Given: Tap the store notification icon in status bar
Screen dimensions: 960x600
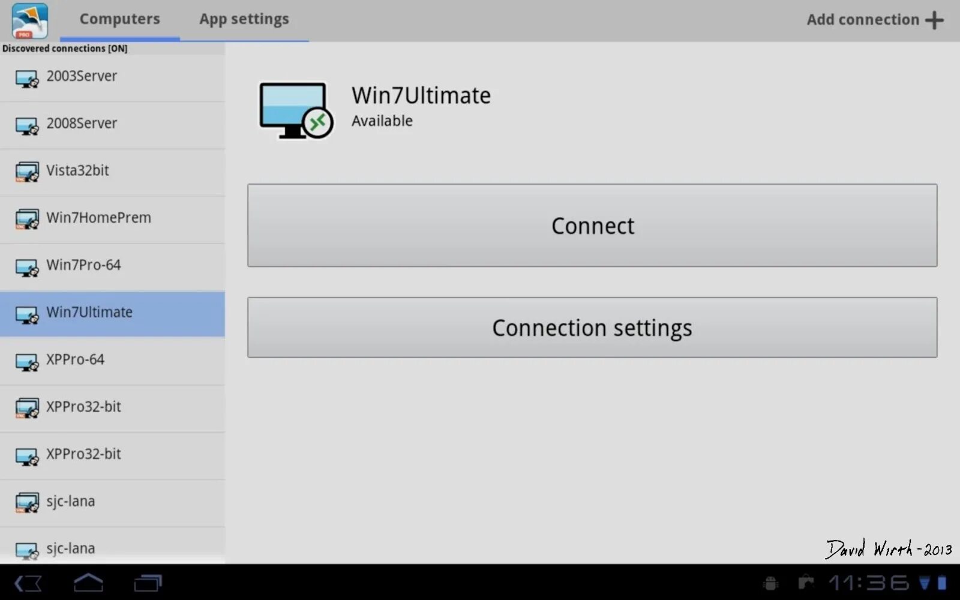Looking at the screenshot, I should [x=805, y=582].
